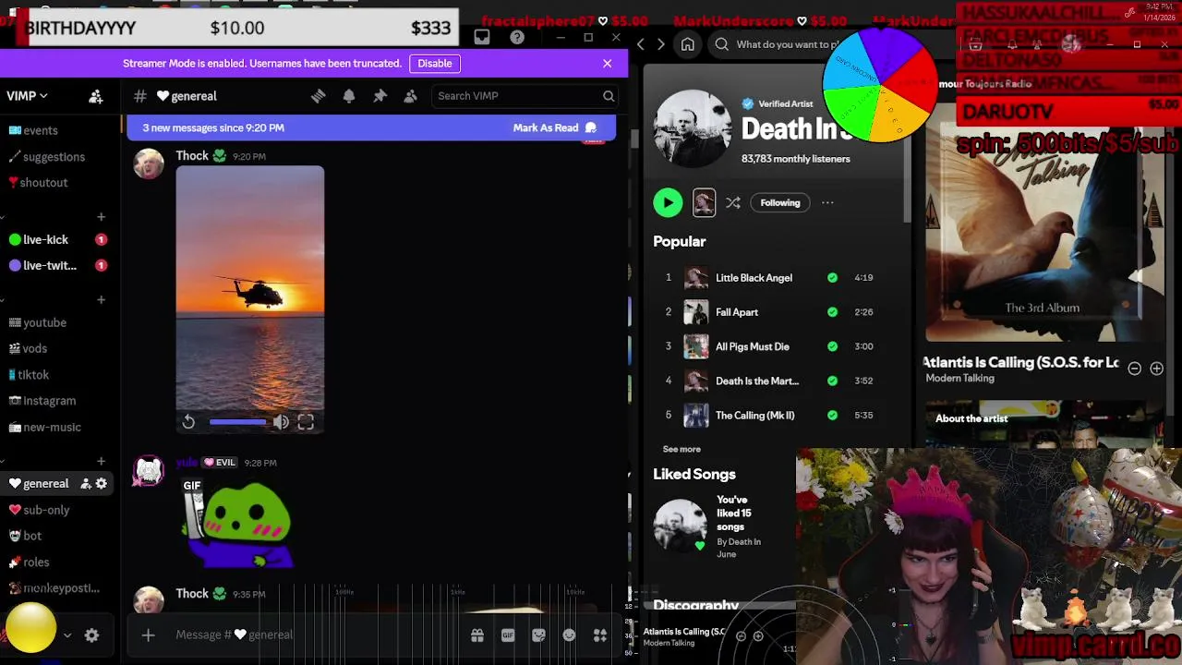This screenshot has height=665, width=1182.
Task: Click Spotify What do you want to play search
Action: click(785, 44)
